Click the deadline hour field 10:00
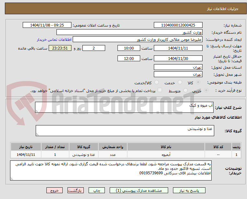Screen dimensions: 247x199 [x=129, y=48]
